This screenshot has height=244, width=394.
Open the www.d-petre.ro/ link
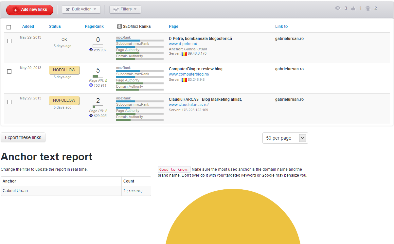(183, 44)
